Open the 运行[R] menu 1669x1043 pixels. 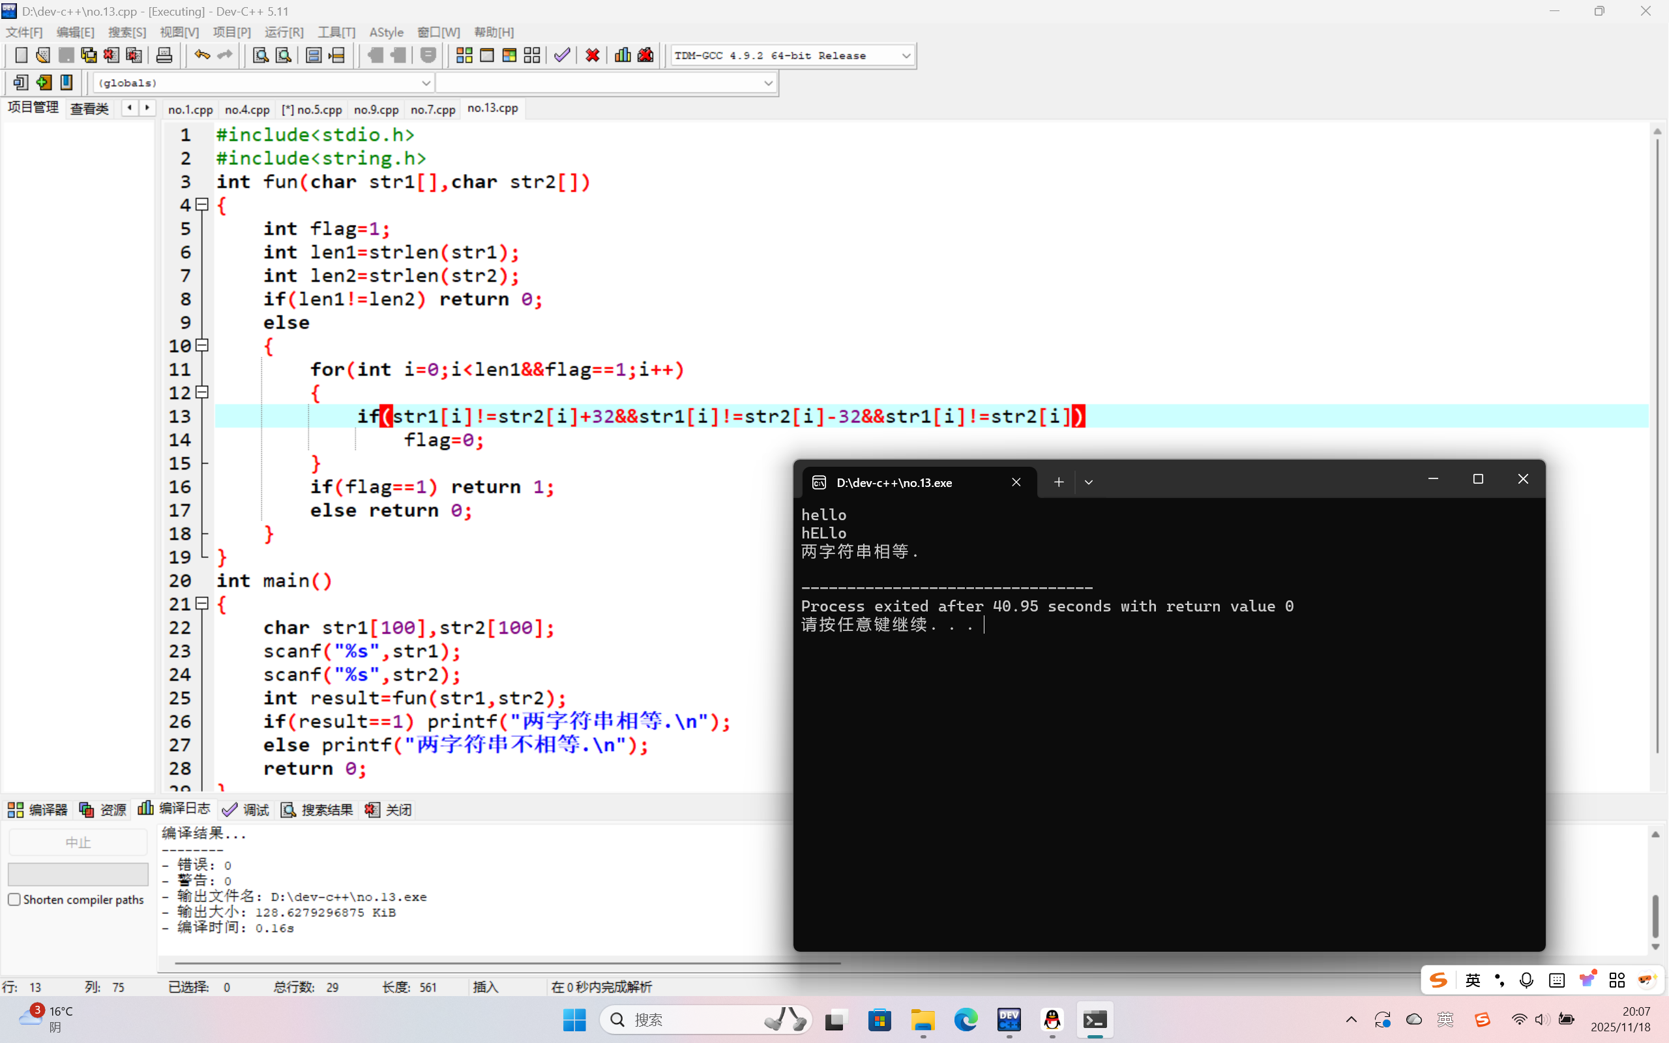coord(284,33)
